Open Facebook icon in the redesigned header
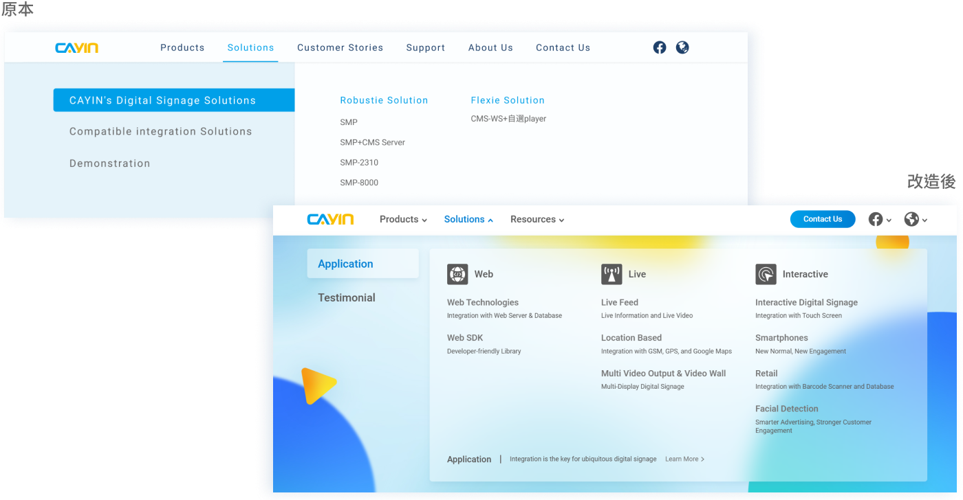The image size is (963, 500). [x=876, y=219]
